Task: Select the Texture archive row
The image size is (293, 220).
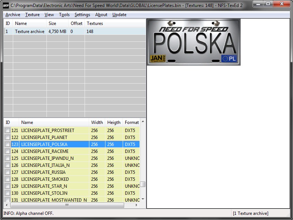Action: (29, 32)
